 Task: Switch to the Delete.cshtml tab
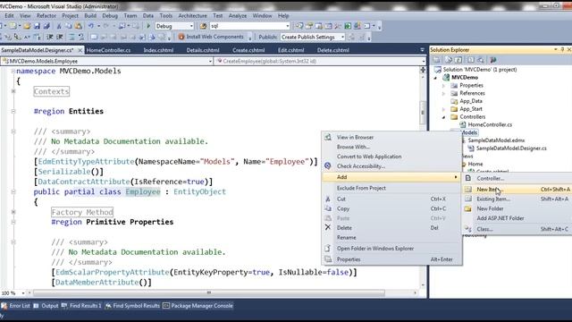click(x=333, y=50)
